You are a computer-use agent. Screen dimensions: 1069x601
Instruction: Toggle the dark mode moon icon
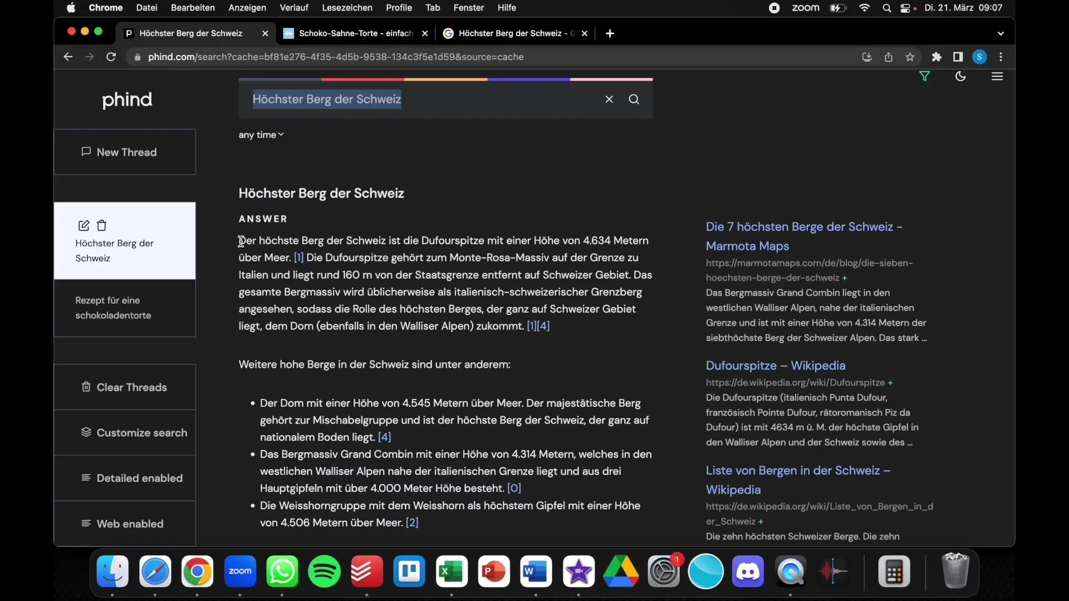960,76
